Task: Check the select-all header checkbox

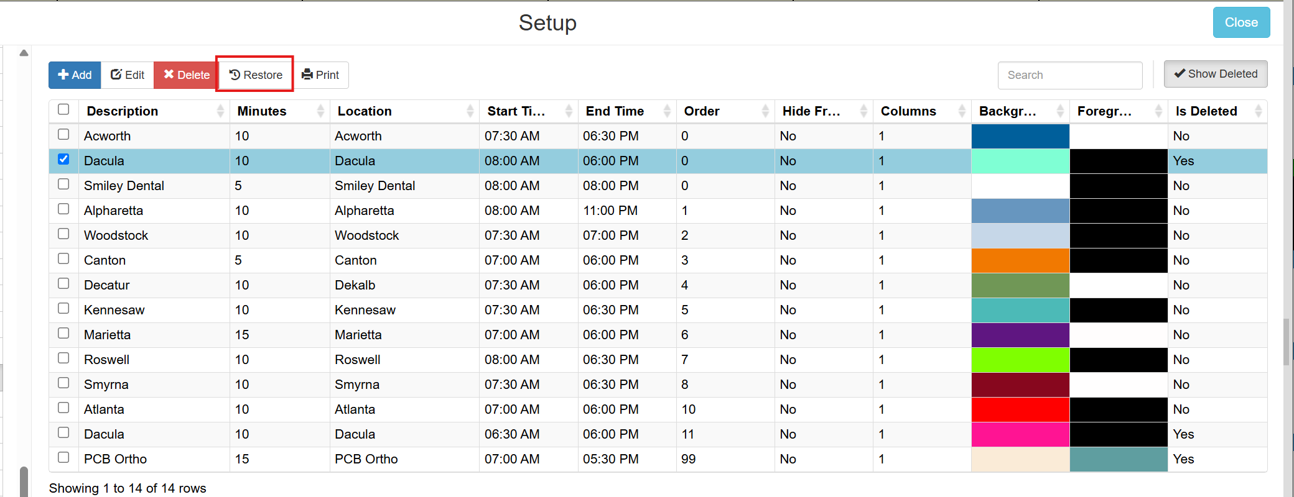Action: click(63, 109)
